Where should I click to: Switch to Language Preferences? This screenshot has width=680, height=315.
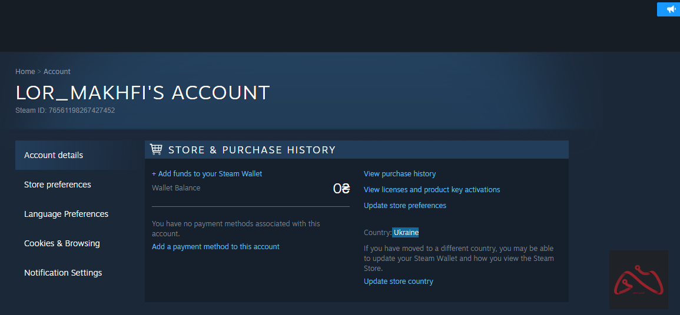66,214
